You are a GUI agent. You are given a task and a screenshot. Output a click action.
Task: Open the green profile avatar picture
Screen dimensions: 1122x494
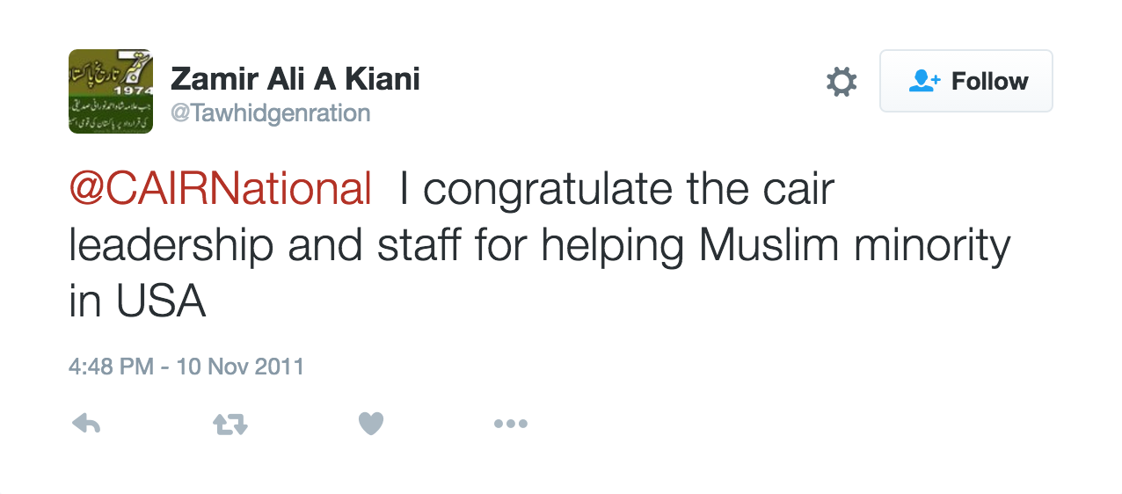point(111,91)
